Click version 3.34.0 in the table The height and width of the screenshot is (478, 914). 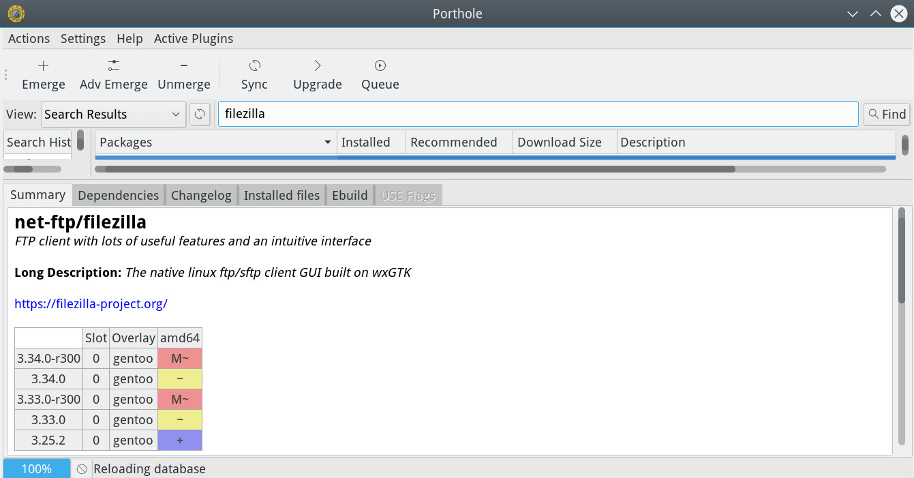pyautogui.click(x=48, y=379)
